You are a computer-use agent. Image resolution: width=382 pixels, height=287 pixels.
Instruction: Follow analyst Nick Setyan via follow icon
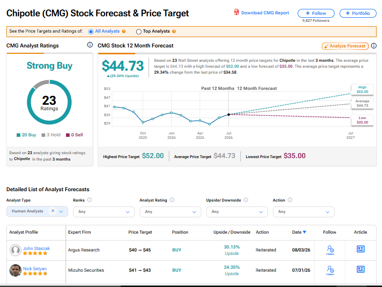point(330,270)
